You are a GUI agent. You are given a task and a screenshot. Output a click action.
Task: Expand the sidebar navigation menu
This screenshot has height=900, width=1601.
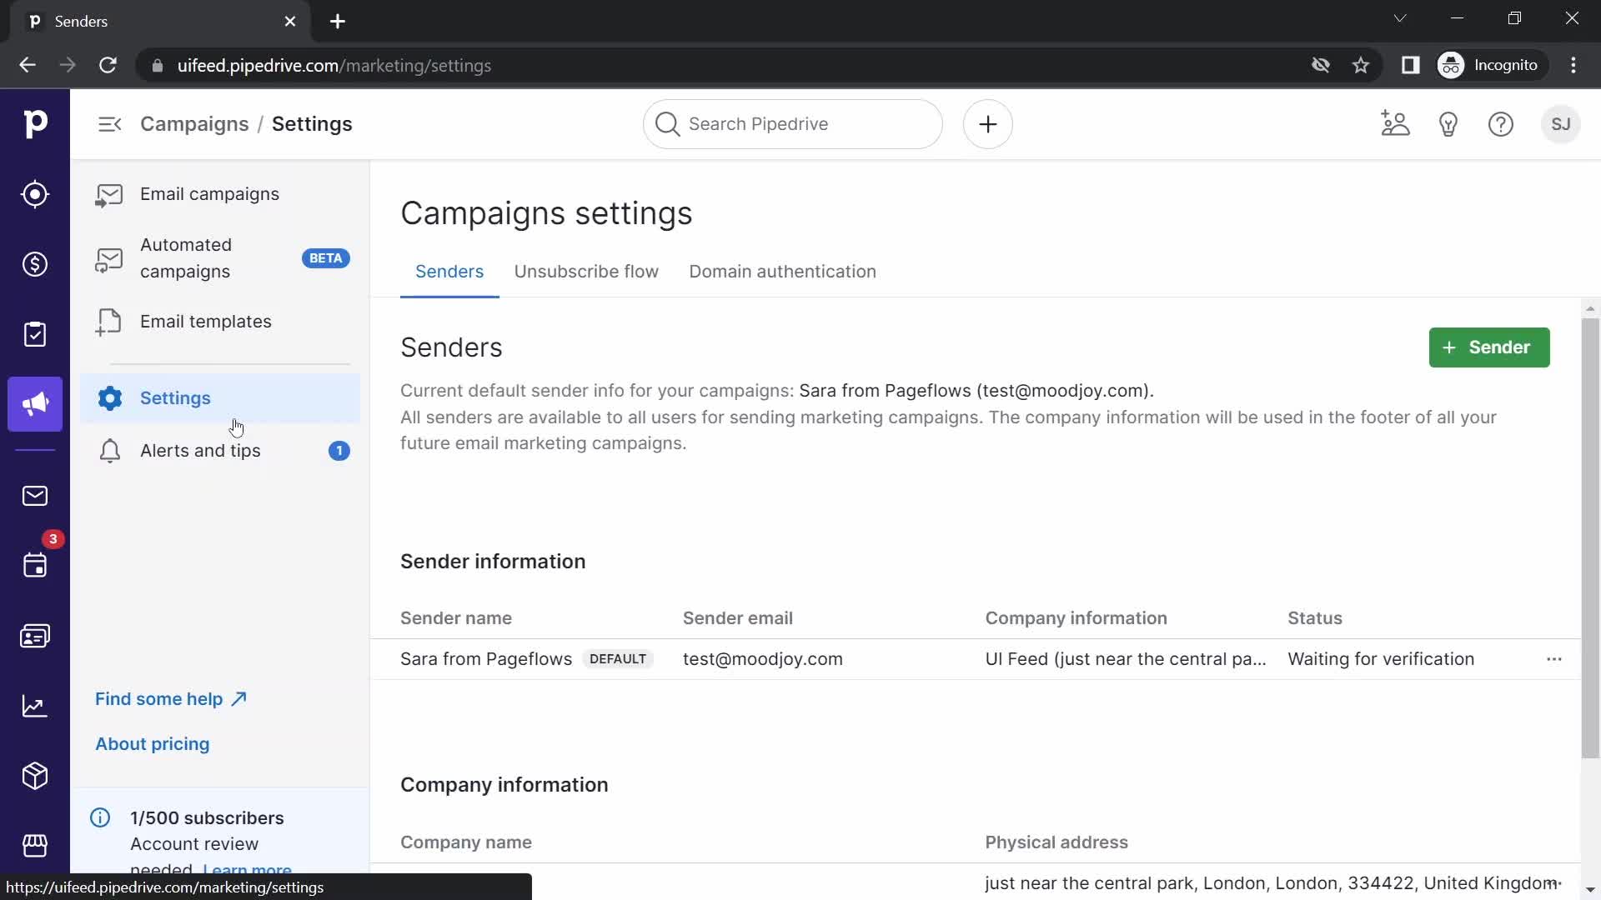(110, 124)
